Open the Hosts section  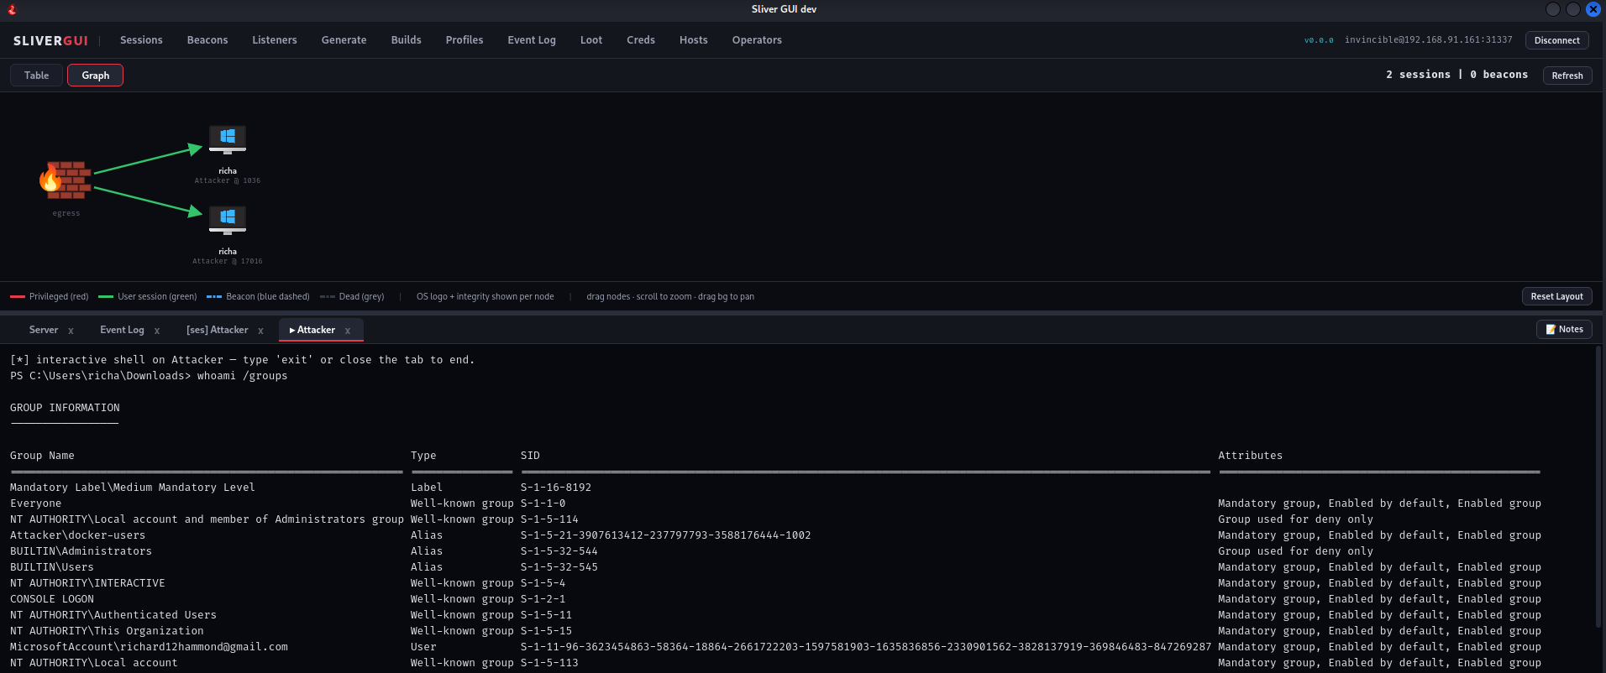coord(694,40)
